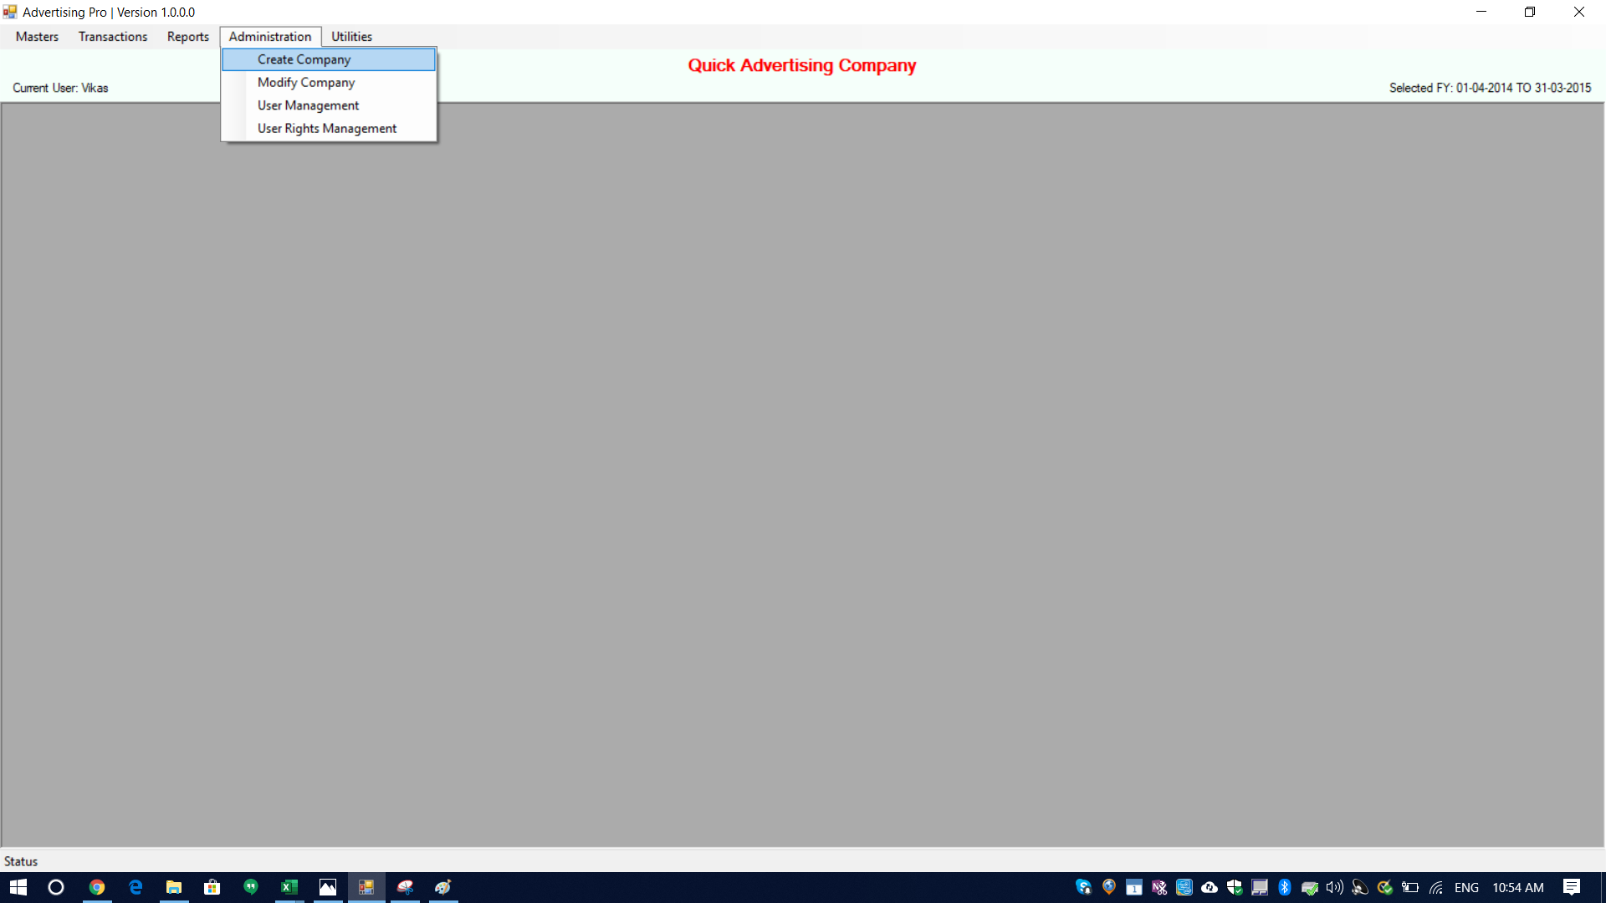1606x903 pixels.
Task: Close the open Administration menu
Action: point(270,37)
